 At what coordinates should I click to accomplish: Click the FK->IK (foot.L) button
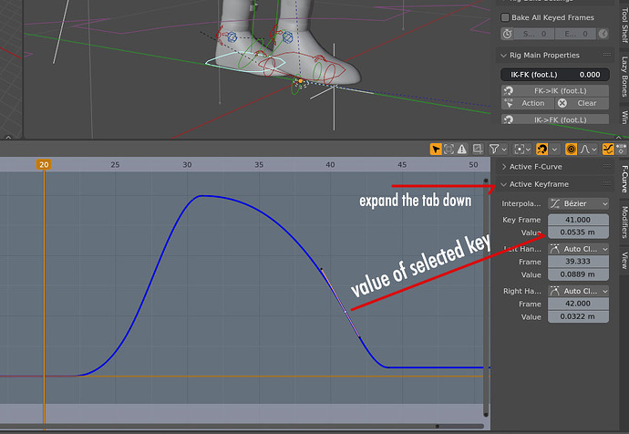point(555,90)
